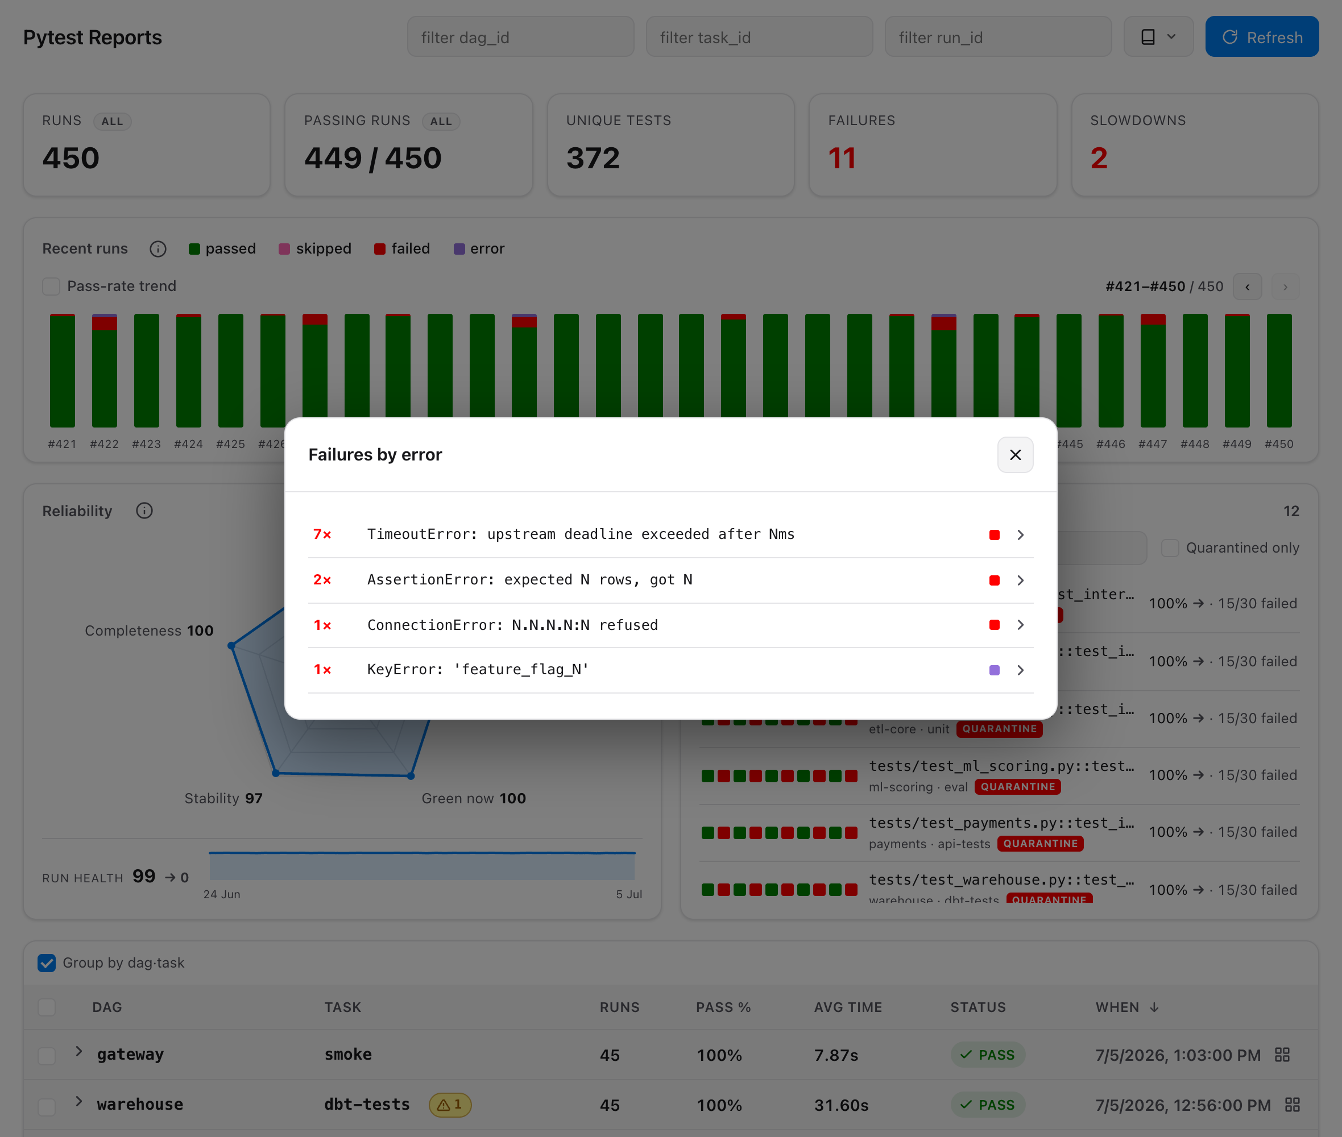Sort table by TASK column
Image resolution: width=1342 pixels, height=1137 pixels.
pyautogui.click(x=342, y=1007)
